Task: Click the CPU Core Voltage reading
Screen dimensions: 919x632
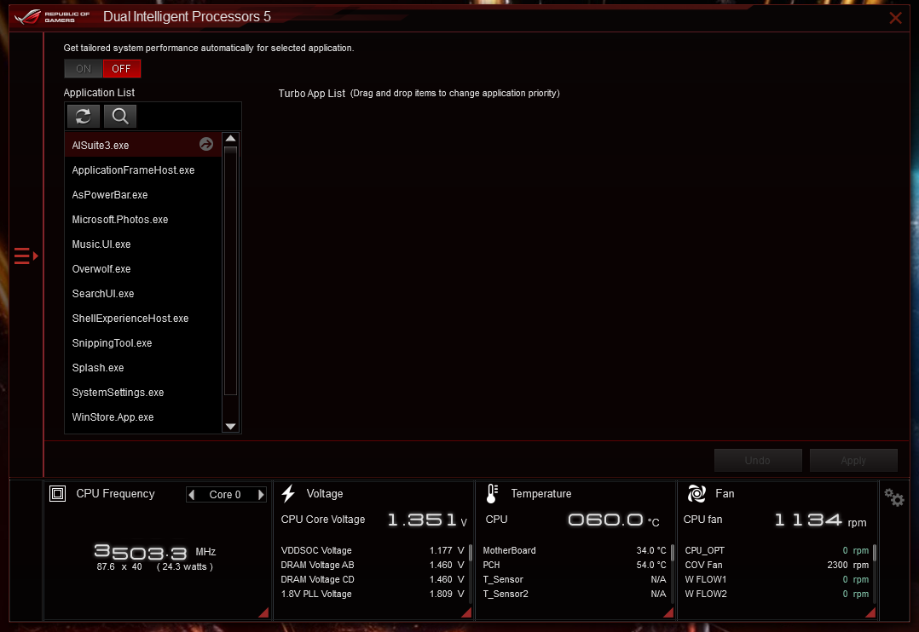Action: pyautogui.click(x=427, y=520)
